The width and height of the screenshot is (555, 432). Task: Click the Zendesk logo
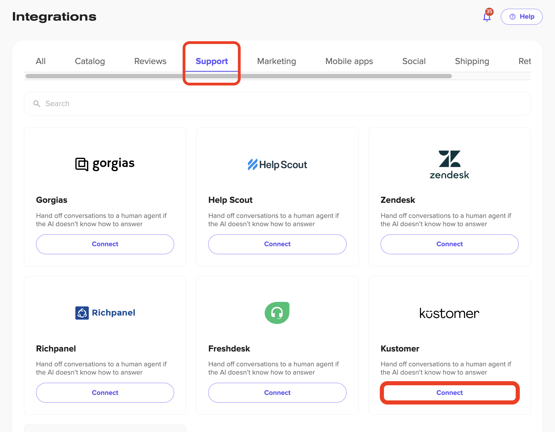(x=449, y=165)
